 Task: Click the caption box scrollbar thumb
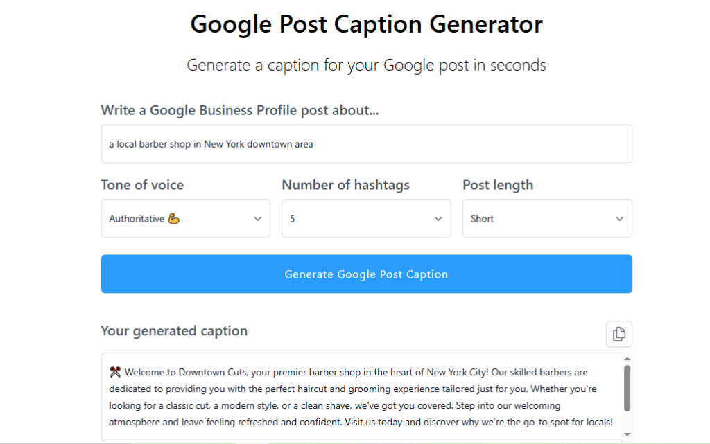[627, 388]
